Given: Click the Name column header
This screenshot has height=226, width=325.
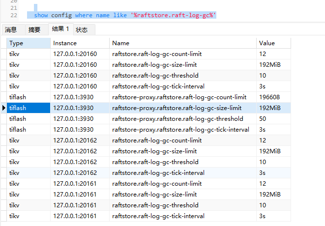Looking at the screenshot, I should point(183,43).
